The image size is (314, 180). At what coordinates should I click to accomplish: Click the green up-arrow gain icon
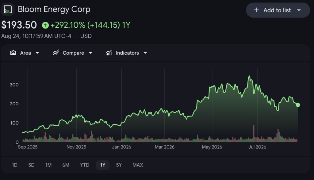pyautogui.click(x=45, y=25)
